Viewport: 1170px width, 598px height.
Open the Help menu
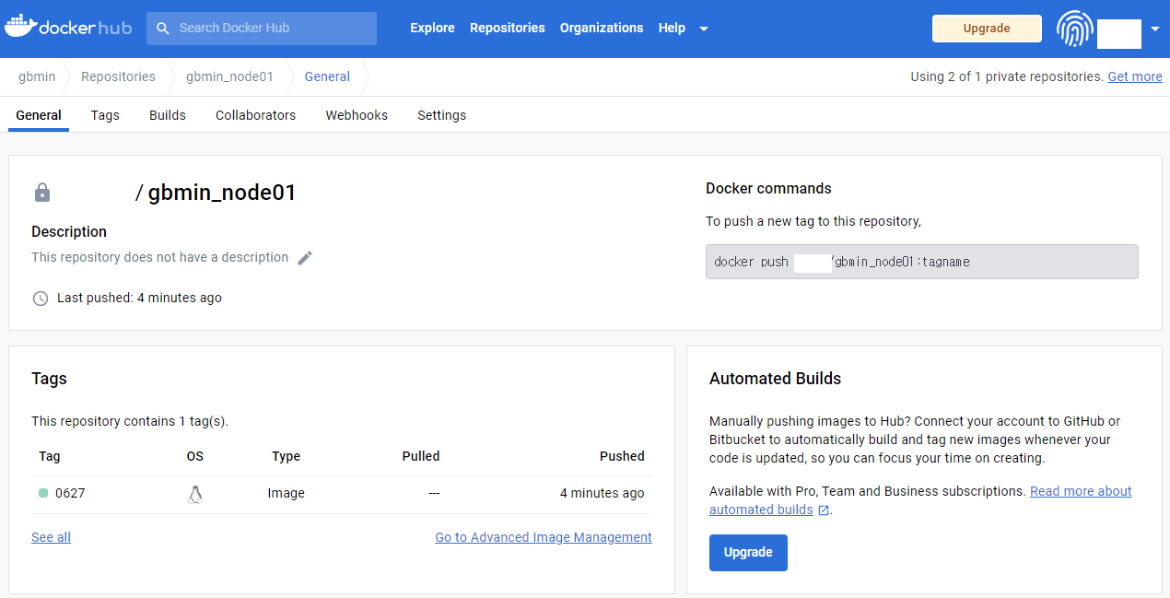point(672,28)
